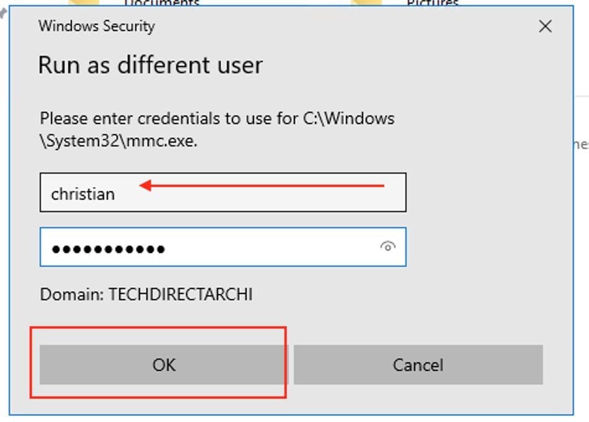589x422 pixels.
Task: Confirm the credentials with the OK button
Action: 164,364
